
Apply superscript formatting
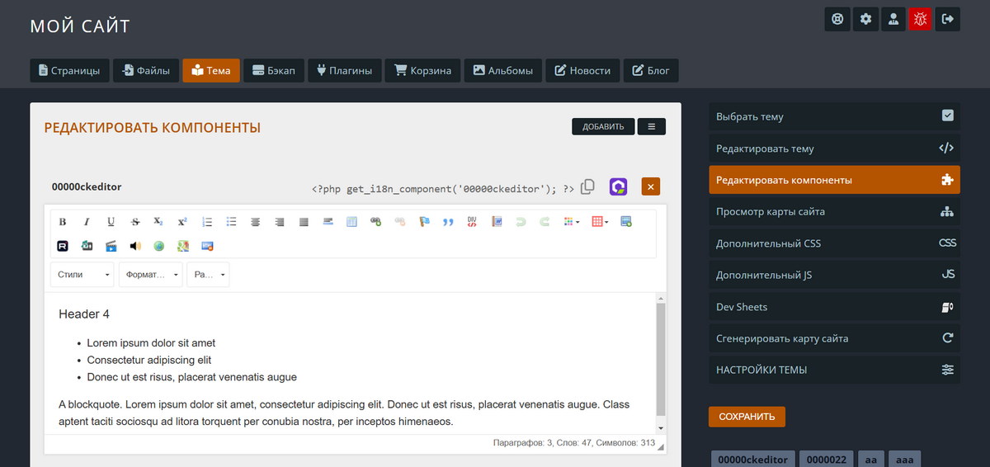point(182,222)
